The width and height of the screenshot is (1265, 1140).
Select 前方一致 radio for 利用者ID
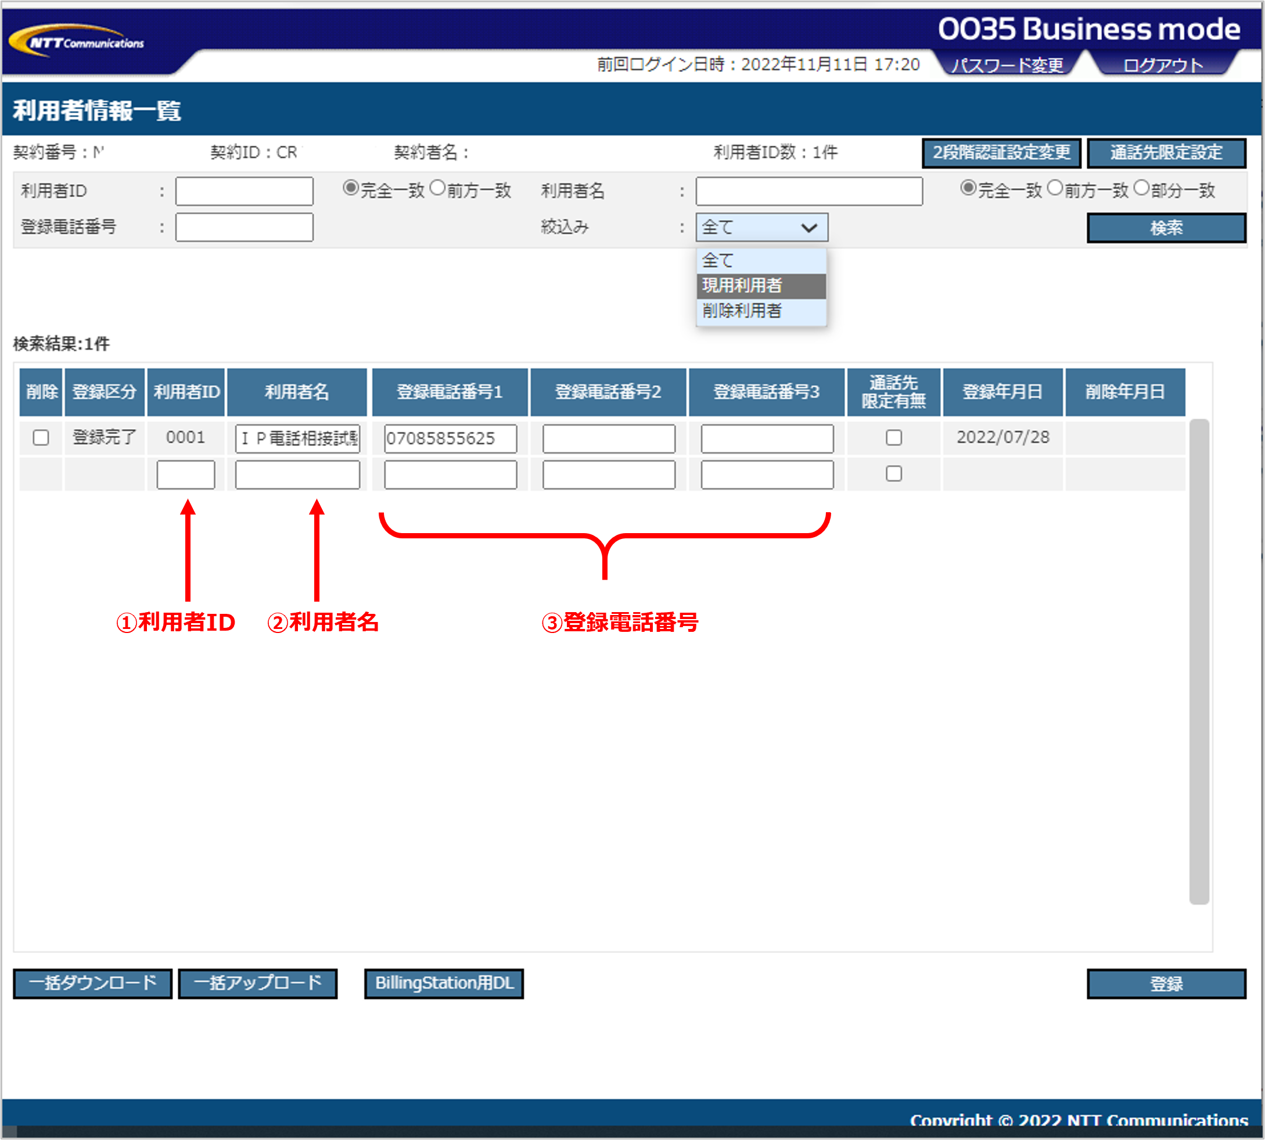[x=437, y=188]
